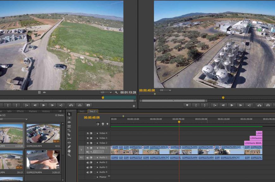The width and height of the screenshot is (275, 182).
Task: Mute the Audio 2 track speaker
Action: (x=88, y=162)
